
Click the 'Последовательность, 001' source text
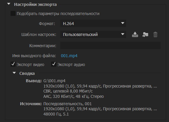point(67,104)
